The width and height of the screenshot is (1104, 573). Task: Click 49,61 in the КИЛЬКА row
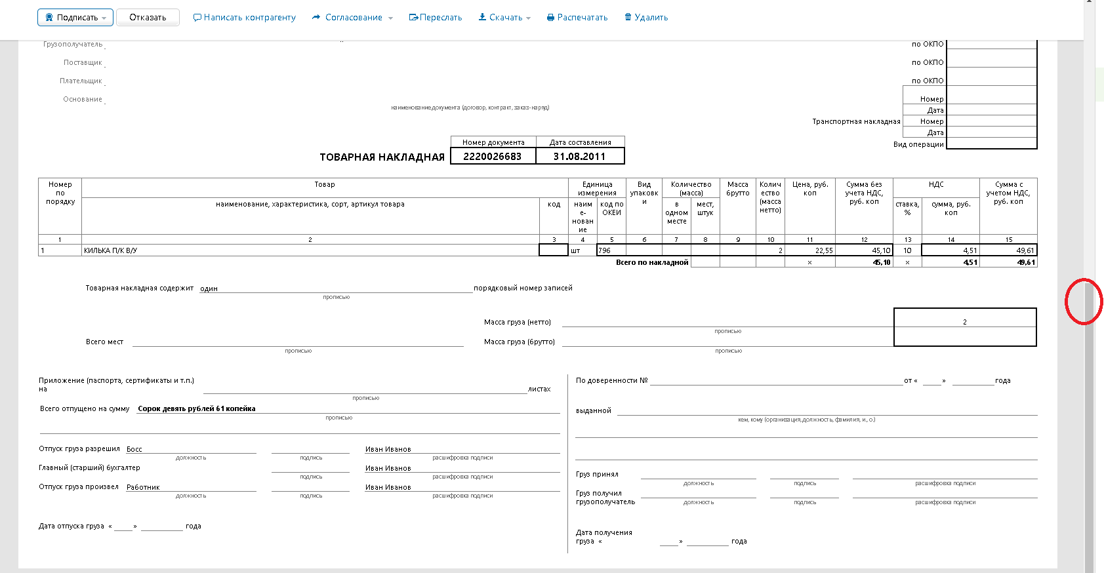point(1025,250)
